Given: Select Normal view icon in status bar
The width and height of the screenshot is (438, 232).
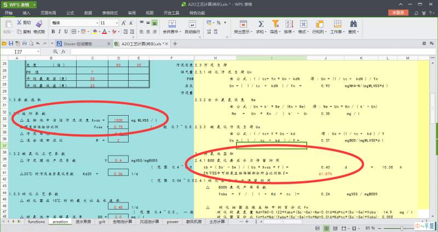Looking at the screenshot, I should tap(326, 228).
